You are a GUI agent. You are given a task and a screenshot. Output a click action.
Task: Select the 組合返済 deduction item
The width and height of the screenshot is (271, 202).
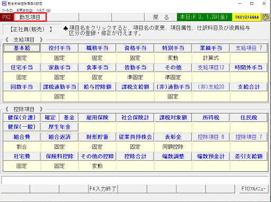click(x=59, y=137)
